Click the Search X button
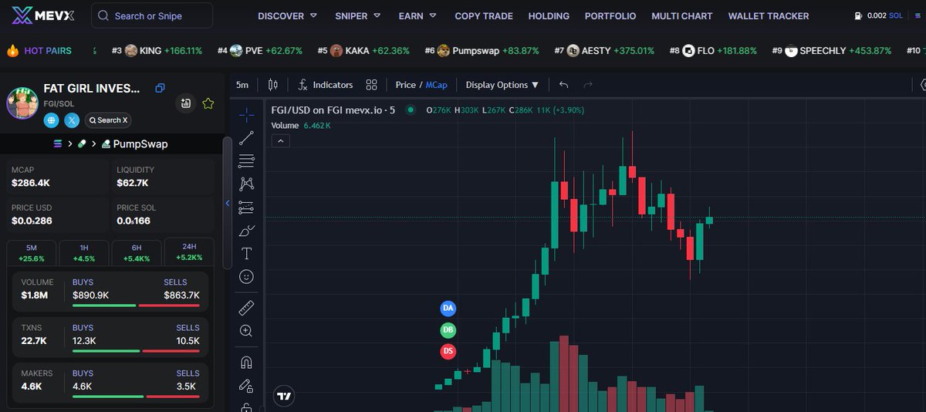Screen dimensions: 926x412 coord(108,120)
